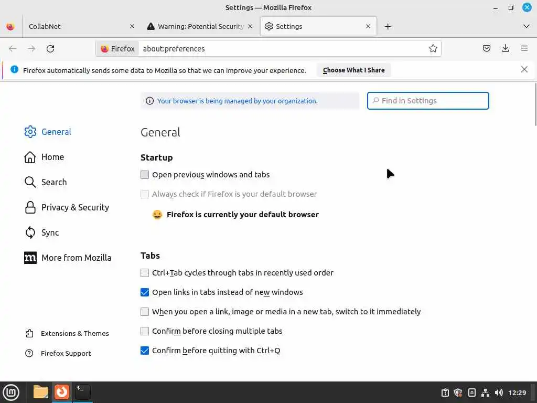Viewport: 537px width, 403px height.
Task: Click Firefox icon in the taskbar
Action: [62, 391]
